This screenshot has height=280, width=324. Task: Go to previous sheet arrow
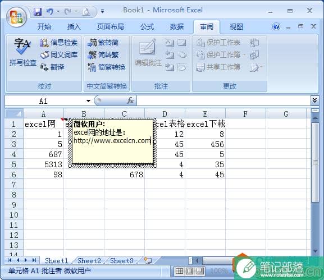[18, 260]
